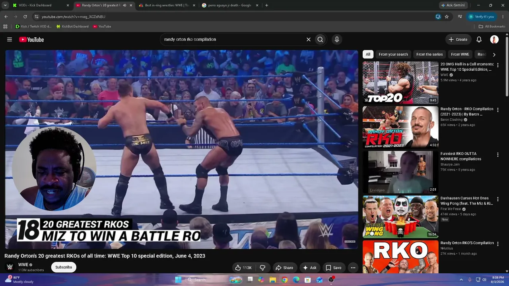The image size is (509, 286).
Task: Show more filter chips with right arrow
Action: pyautogui.click(x=494, y=54)
